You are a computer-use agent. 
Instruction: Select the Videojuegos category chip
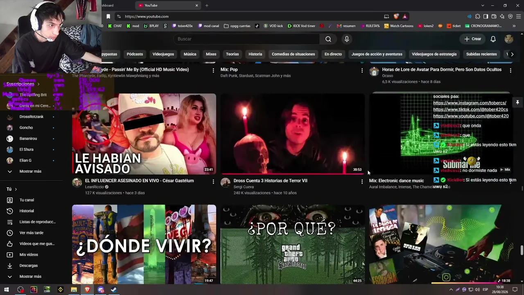click(163, 54)
